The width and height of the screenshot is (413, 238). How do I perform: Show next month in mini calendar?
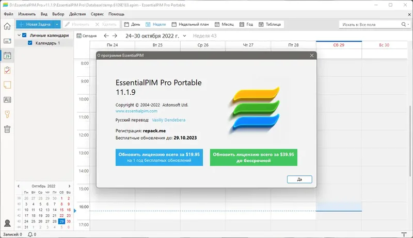69,186
